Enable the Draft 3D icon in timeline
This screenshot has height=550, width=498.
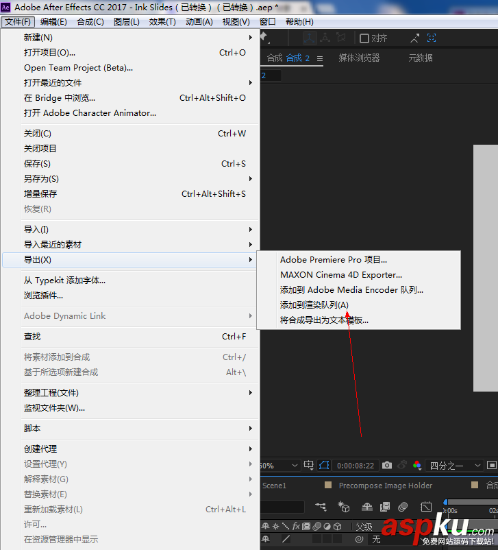pyautogui.click(x=343, y=507)
